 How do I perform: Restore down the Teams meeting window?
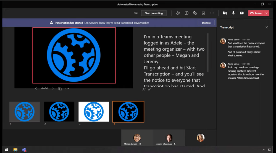tap(262, 4)
